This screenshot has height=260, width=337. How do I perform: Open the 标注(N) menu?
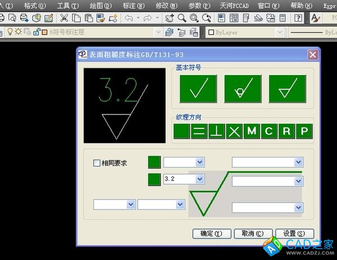click(x=134, y=5)
